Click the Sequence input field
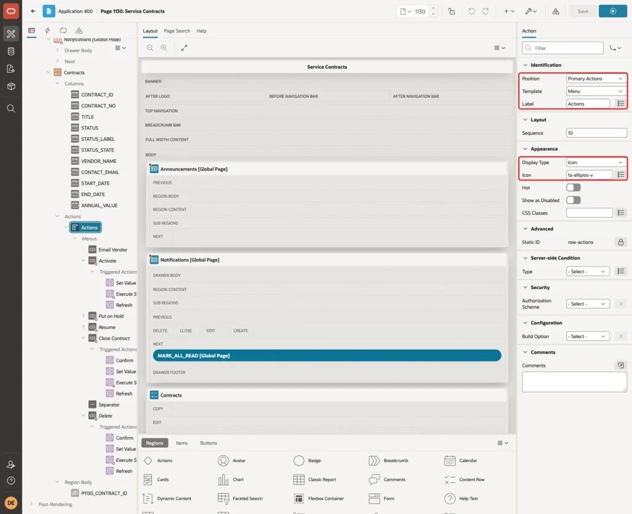This screenshot has width=632, height=514. (596, 133)
